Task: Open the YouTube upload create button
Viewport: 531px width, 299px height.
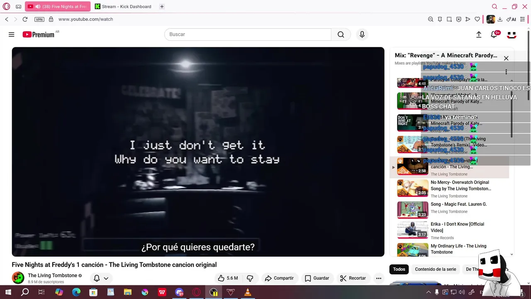Action: (x=479, y=34)
